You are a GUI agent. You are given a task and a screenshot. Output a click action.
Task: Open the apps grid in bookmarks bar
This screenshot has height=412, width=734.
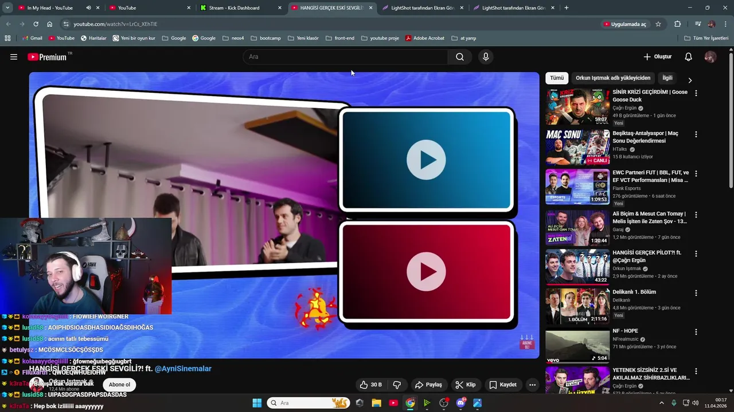point(7,38)
